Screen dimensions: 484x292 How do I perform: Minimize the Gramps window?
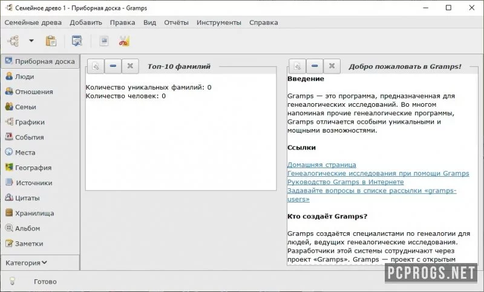click(x=426, y=8)
